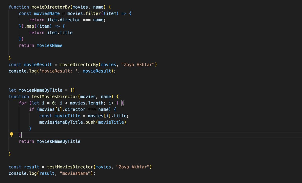Click the line 'return item.director === name;'
Viewport: 302px width, 183px height.
(x=67, y=20)
